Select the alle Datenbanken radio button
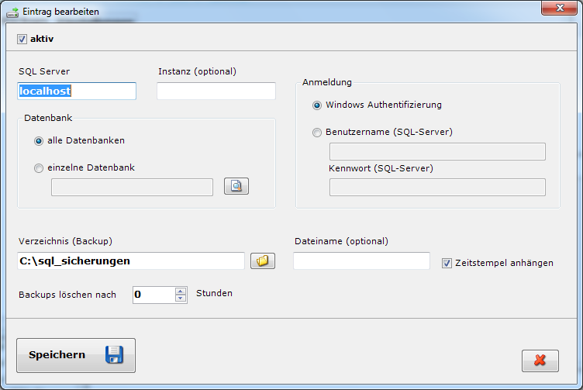 click(x=39, y=141)
